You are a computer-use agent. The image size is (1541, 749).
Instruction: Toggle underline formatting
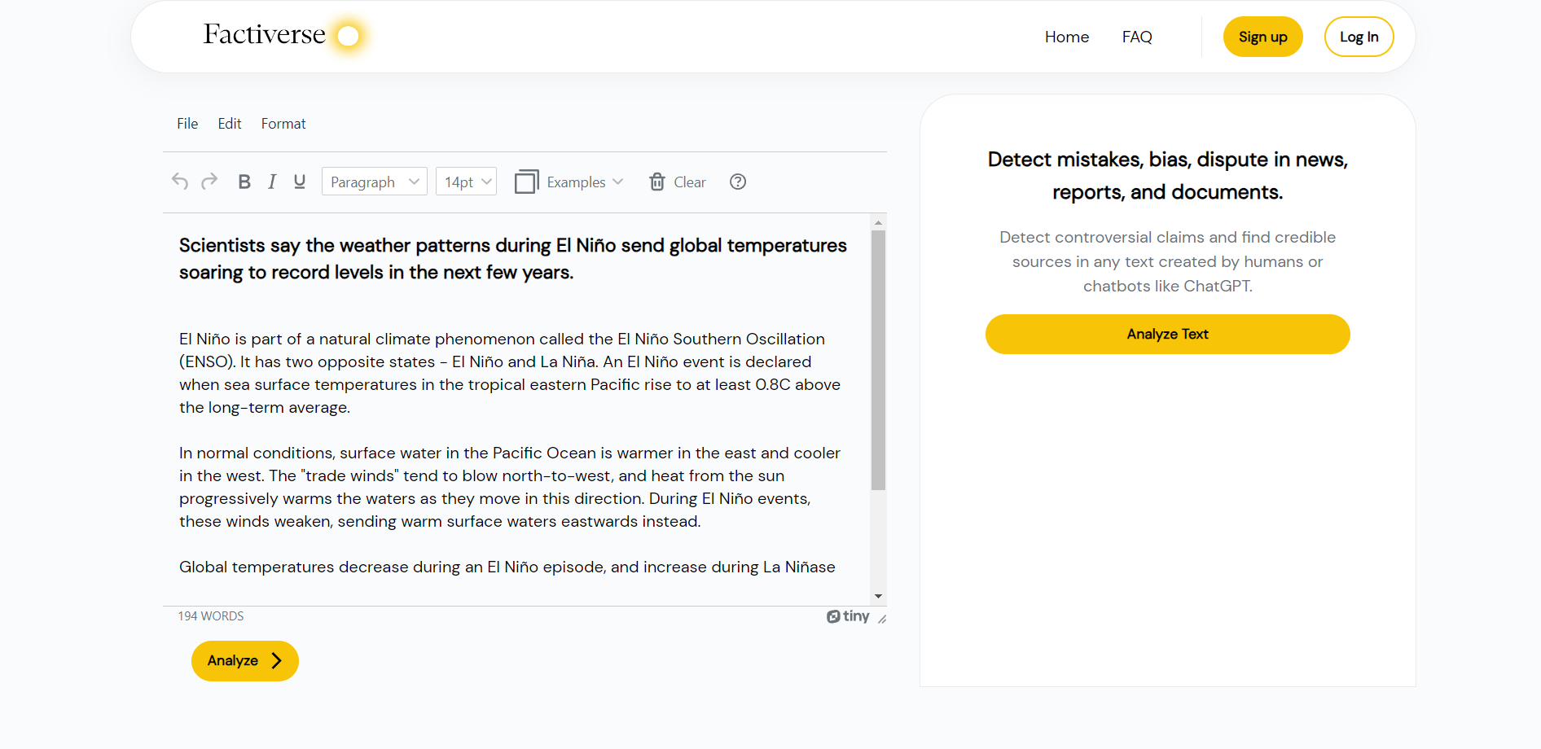pyautogui.click(x=300, y=182)
